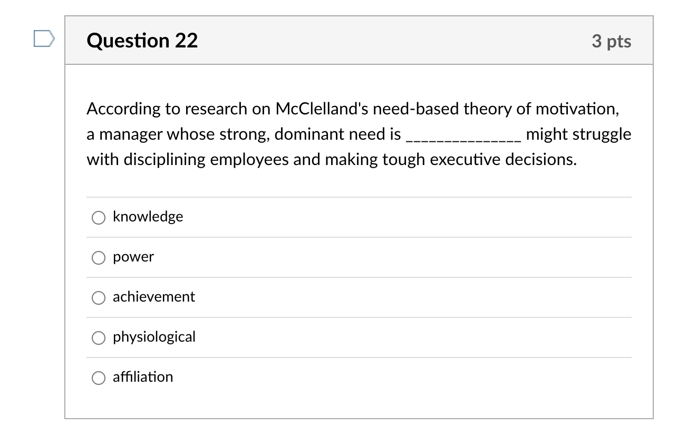
Task: Select the "knowledge" radio button
Action: click(98, 217)
